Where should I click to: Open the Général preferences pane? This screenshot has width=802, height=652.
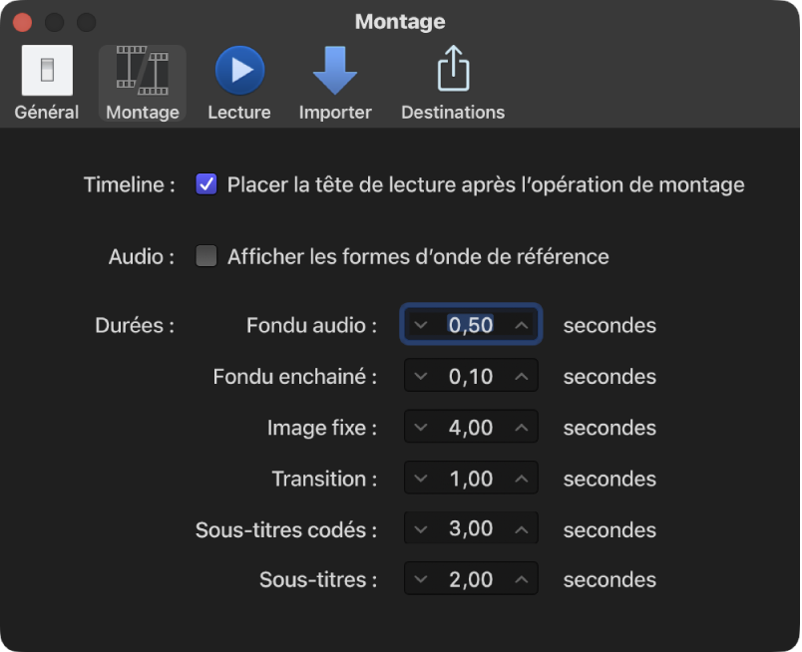point(47,83)
